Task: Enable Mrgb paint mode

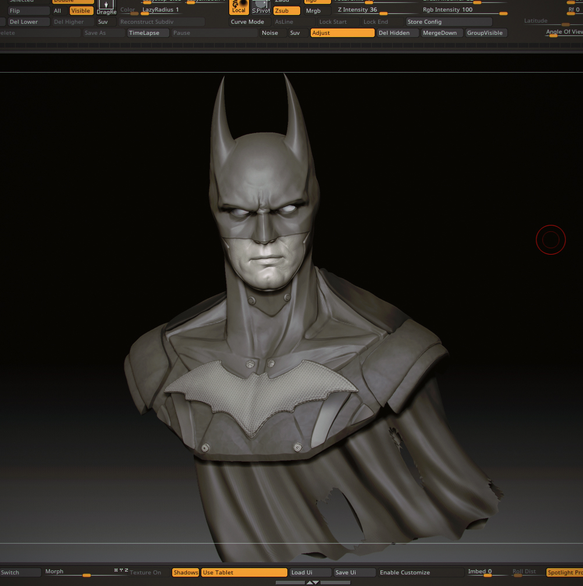Action: coord(318,11)
